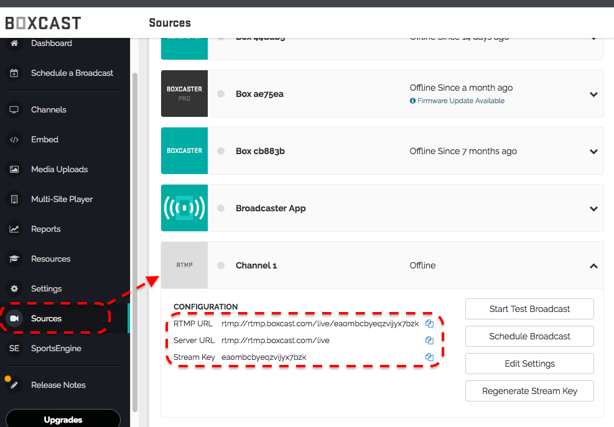
Task: Click the Firmware Update Available info icon
Action: 412,101
